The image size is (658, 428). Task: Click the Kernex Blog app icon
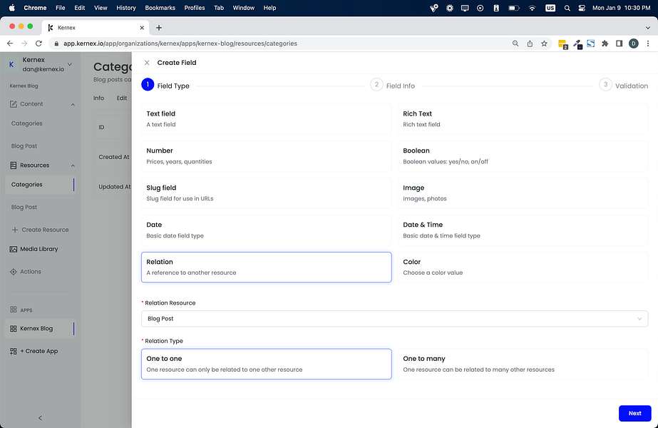tap(14, 328)
